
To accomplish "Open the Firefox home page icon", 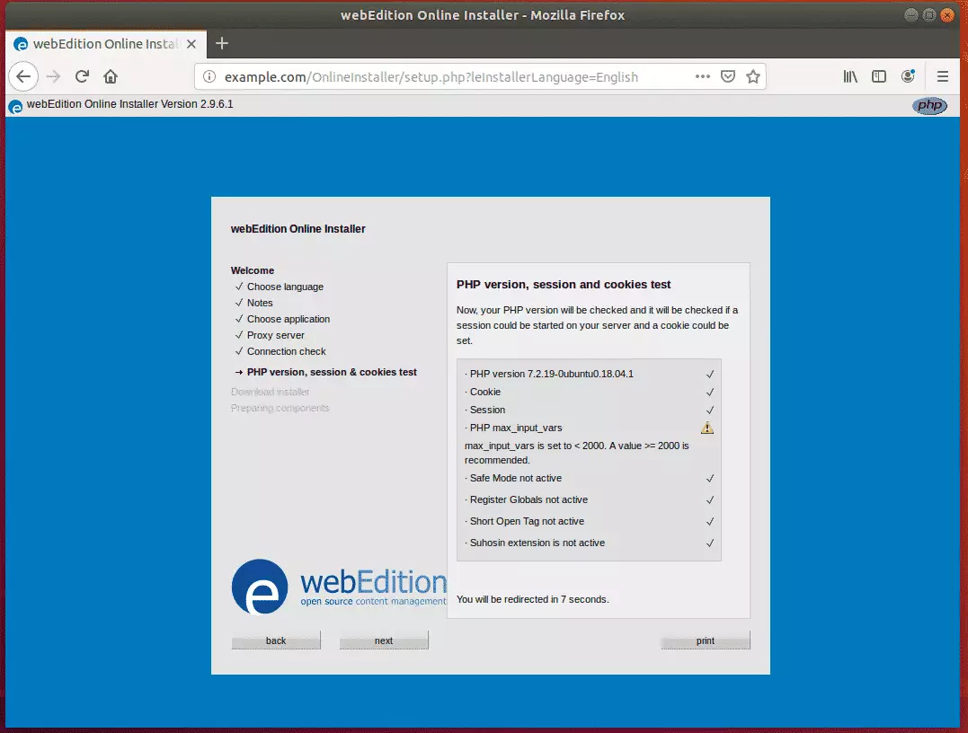I will [111, 76].
